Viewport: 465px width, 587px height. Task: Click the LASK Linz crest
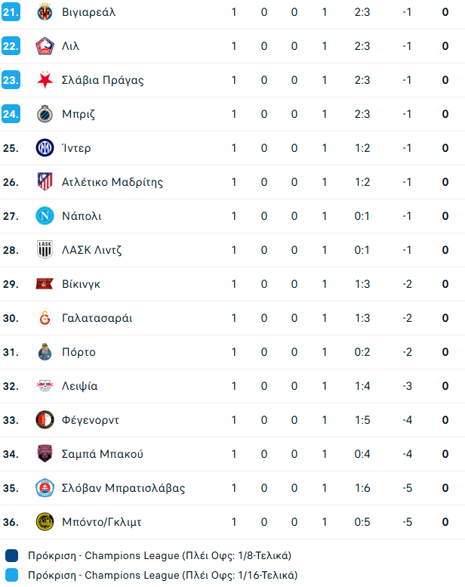45,250
